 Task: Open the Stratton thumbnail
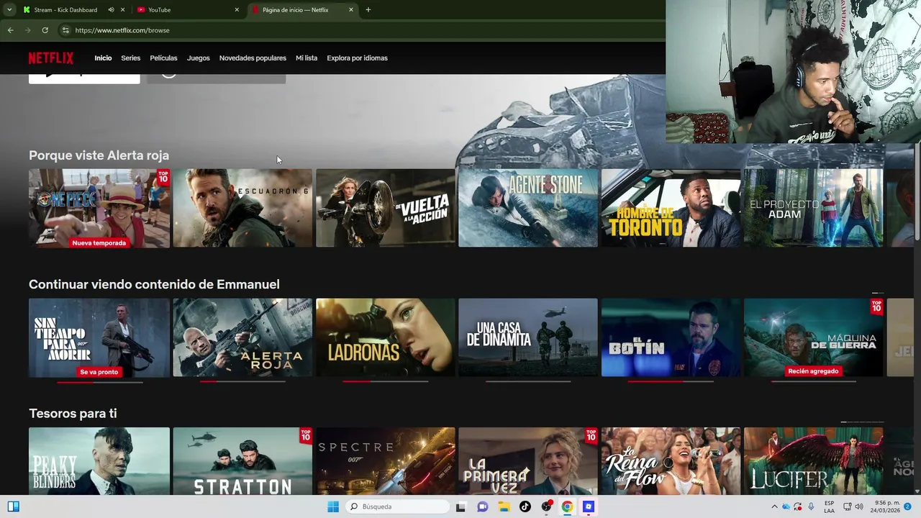tap(242, 461)
